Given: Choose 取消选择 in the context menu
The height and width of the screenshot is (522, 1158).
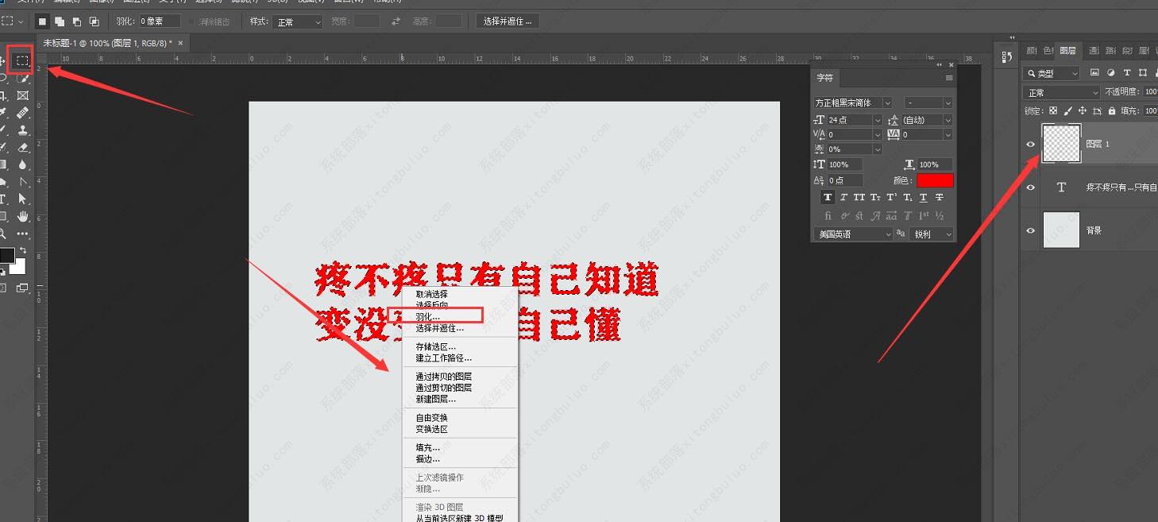Looking at the screenshot, I should pyautogui.click(x=431, y=294).
